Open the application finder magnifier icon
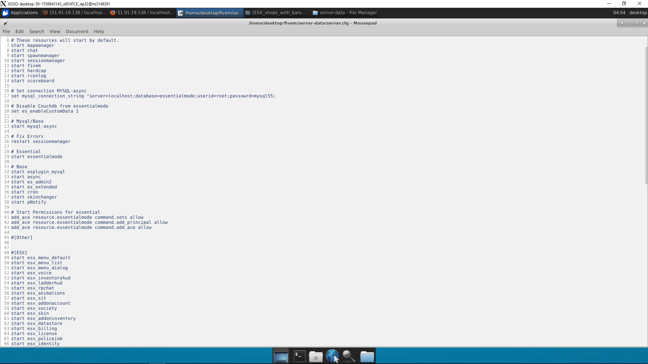 click(x=349, y=356)
